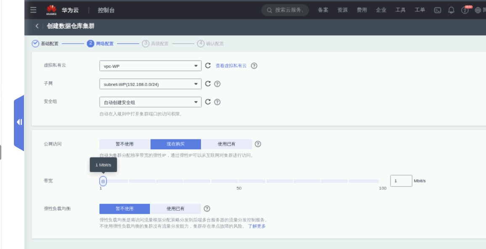Click the 虚拟私有云 field label
Image resolution: width=486 pixels, height=249 pixels.
tap(55, 65)
